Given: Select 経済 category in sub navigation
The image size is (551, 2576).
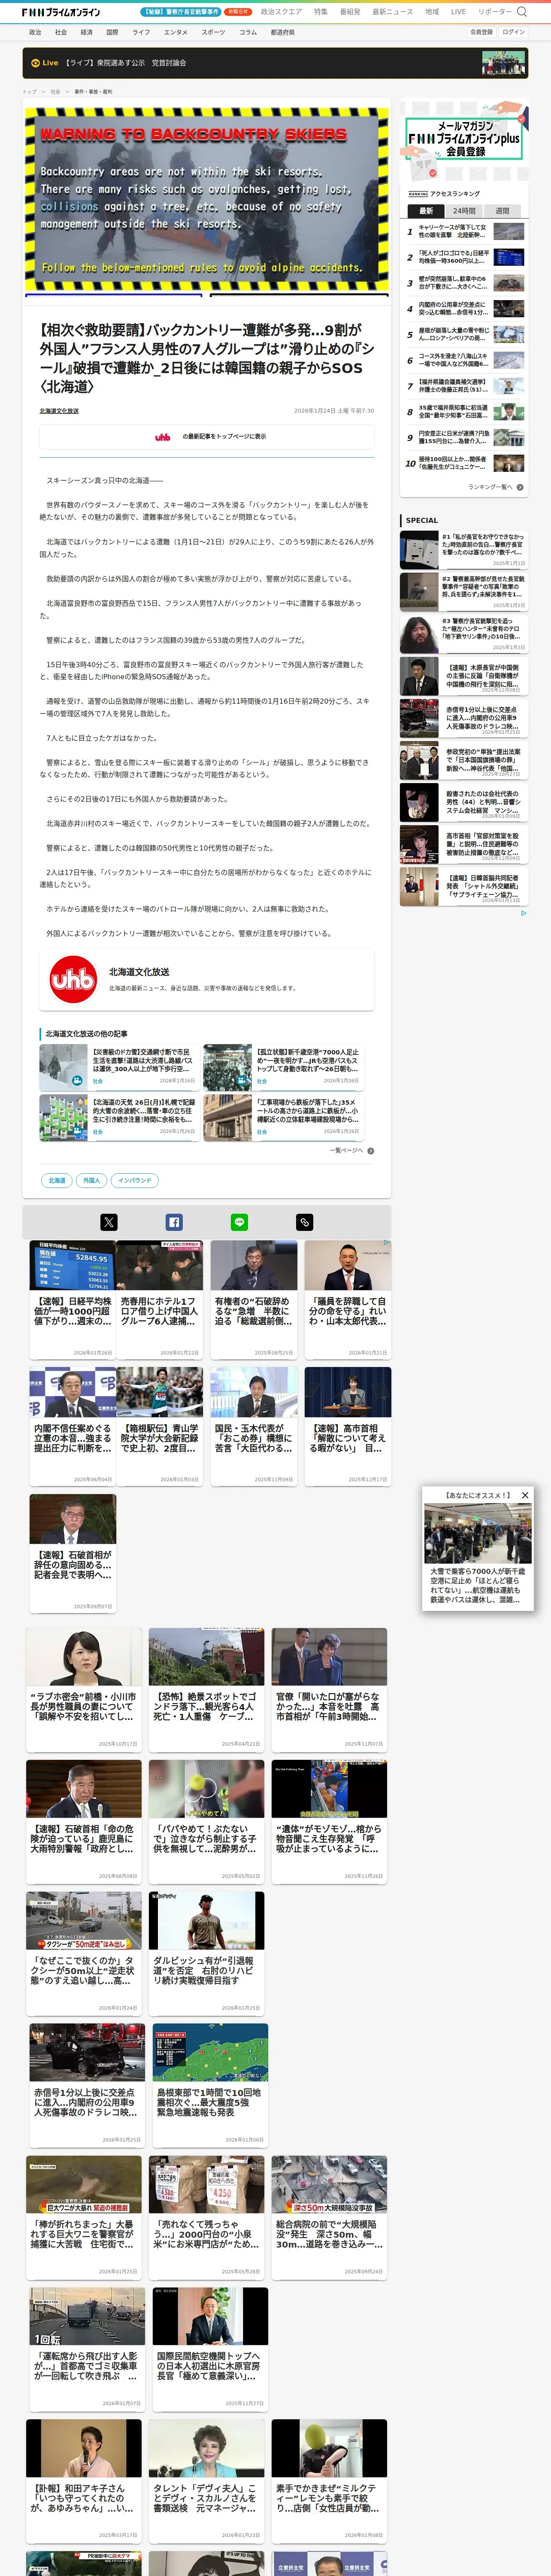Looking at the screenshot, I should [87, 32].
